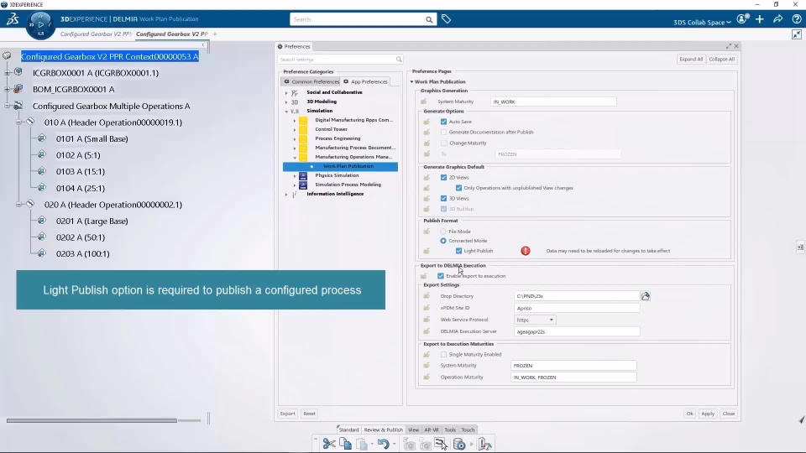Click the Ok button in Preferences
The width and height of the screenshot is (806, 453).
click(x=690, y=414)
